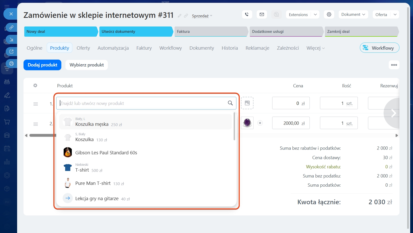Viewport: 413px width, 233px height.
Task: Expand the Więcej tab menu
Action: click(x=316, y=48)
